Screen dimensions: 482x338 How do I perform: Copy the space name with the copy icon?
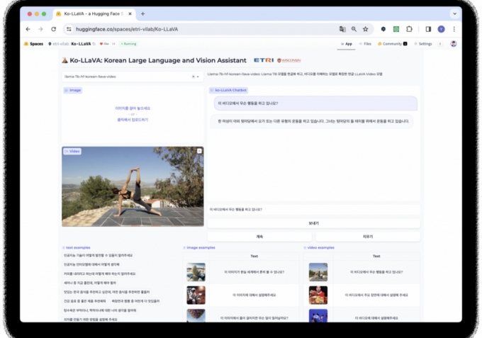tap(94, 44)
